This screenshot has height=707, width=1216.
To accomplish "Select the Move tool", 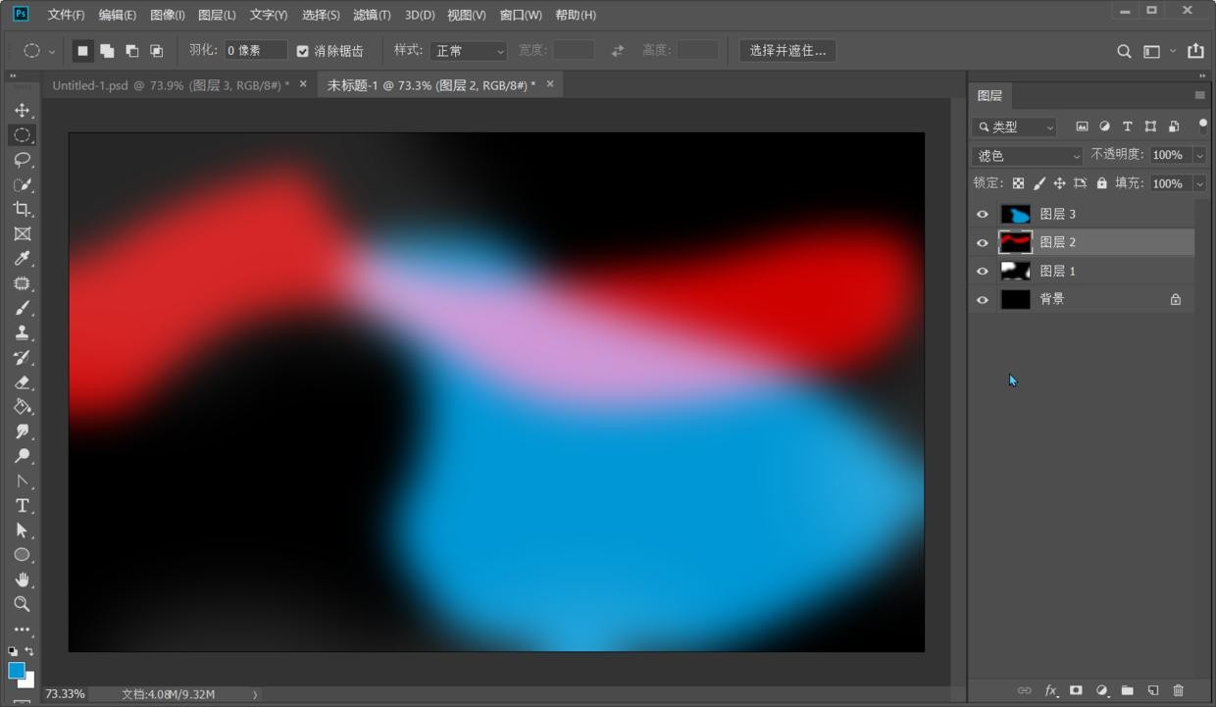I will click(22, 110).
